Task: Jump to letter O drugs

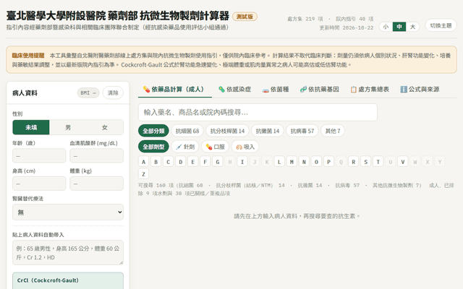Action: click(316, 162)
